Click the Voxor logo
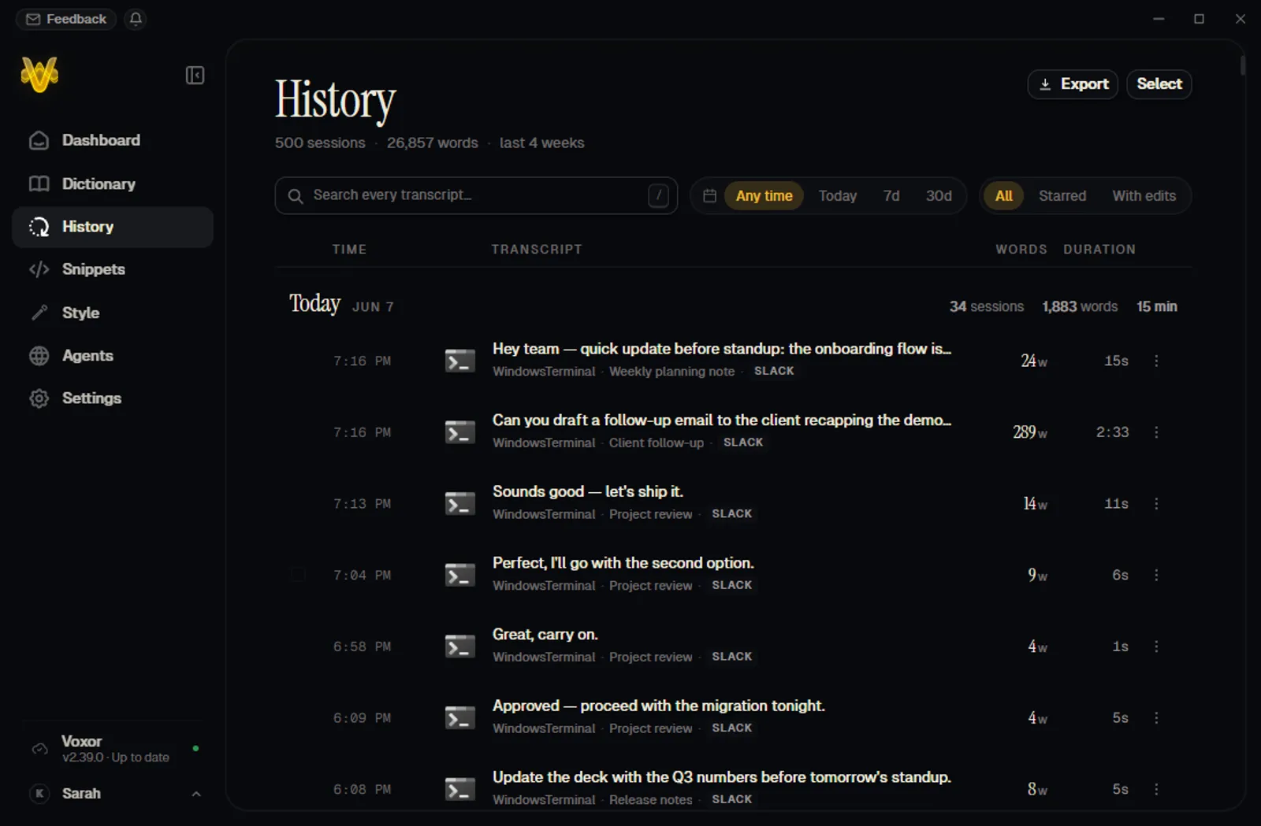This screenshot has width=1261, height=826. pos(39,75)
